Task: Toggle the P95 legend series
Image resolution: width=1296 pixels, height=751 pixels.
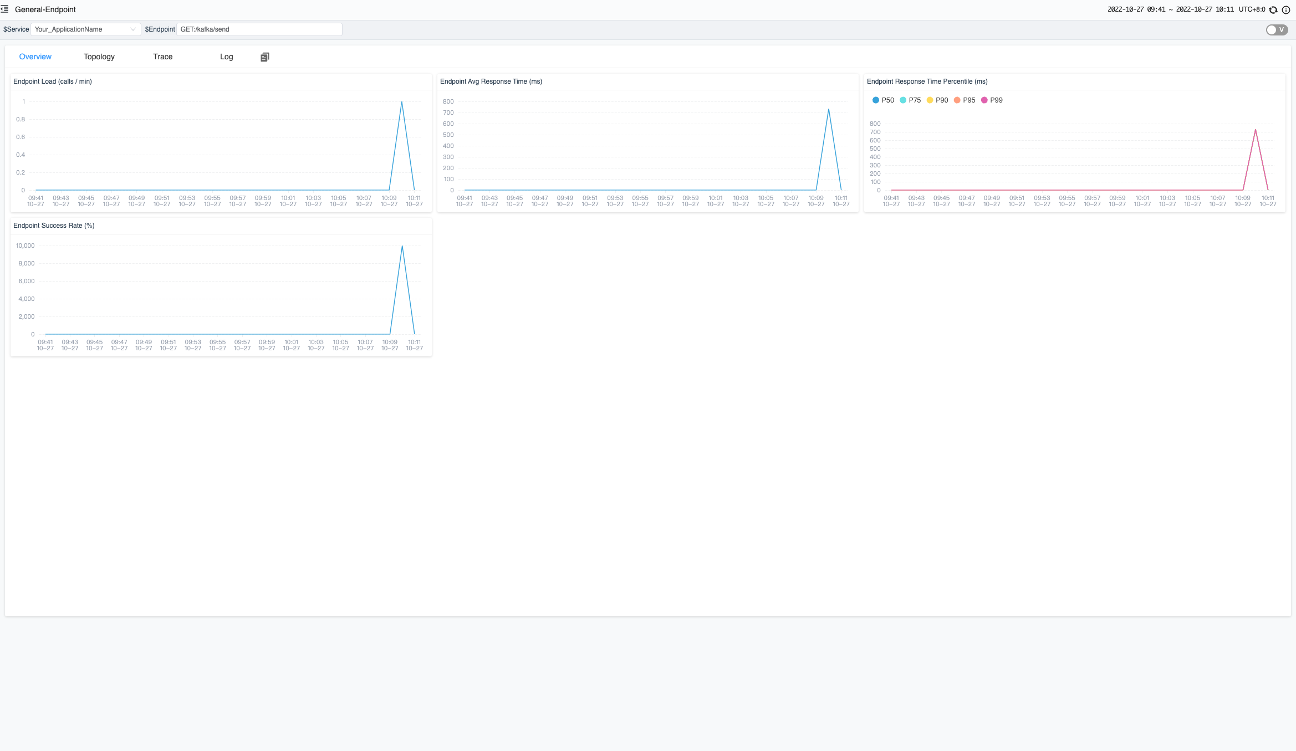Action: [965, 100]
